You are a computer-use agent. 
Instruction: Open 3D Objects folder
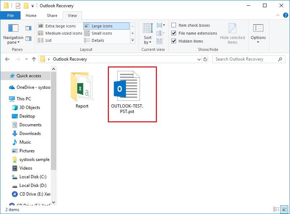(x=26, y=108)
